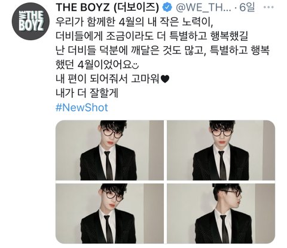Click the THE BOYZ logo text inside avatar
Image resolution: width=287 pixels, height=248 pixels.
[x=31, y=21]
